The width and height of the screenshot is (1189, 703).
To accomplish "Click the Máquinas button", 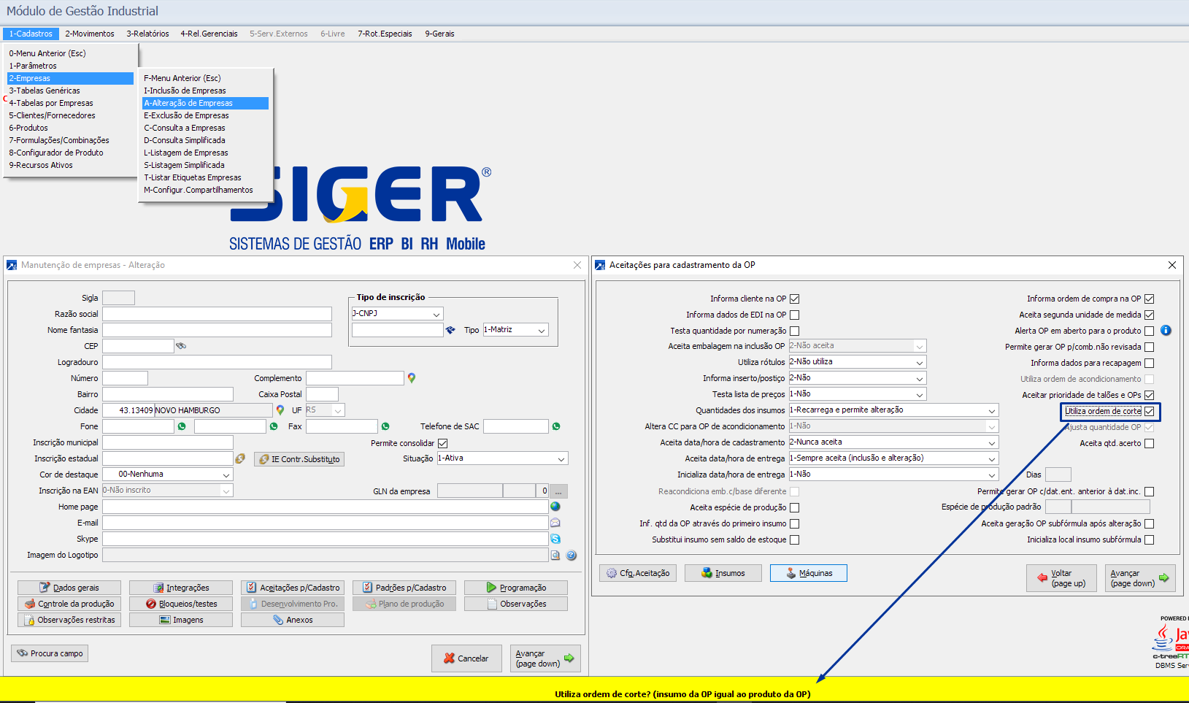I will (809, 573).
